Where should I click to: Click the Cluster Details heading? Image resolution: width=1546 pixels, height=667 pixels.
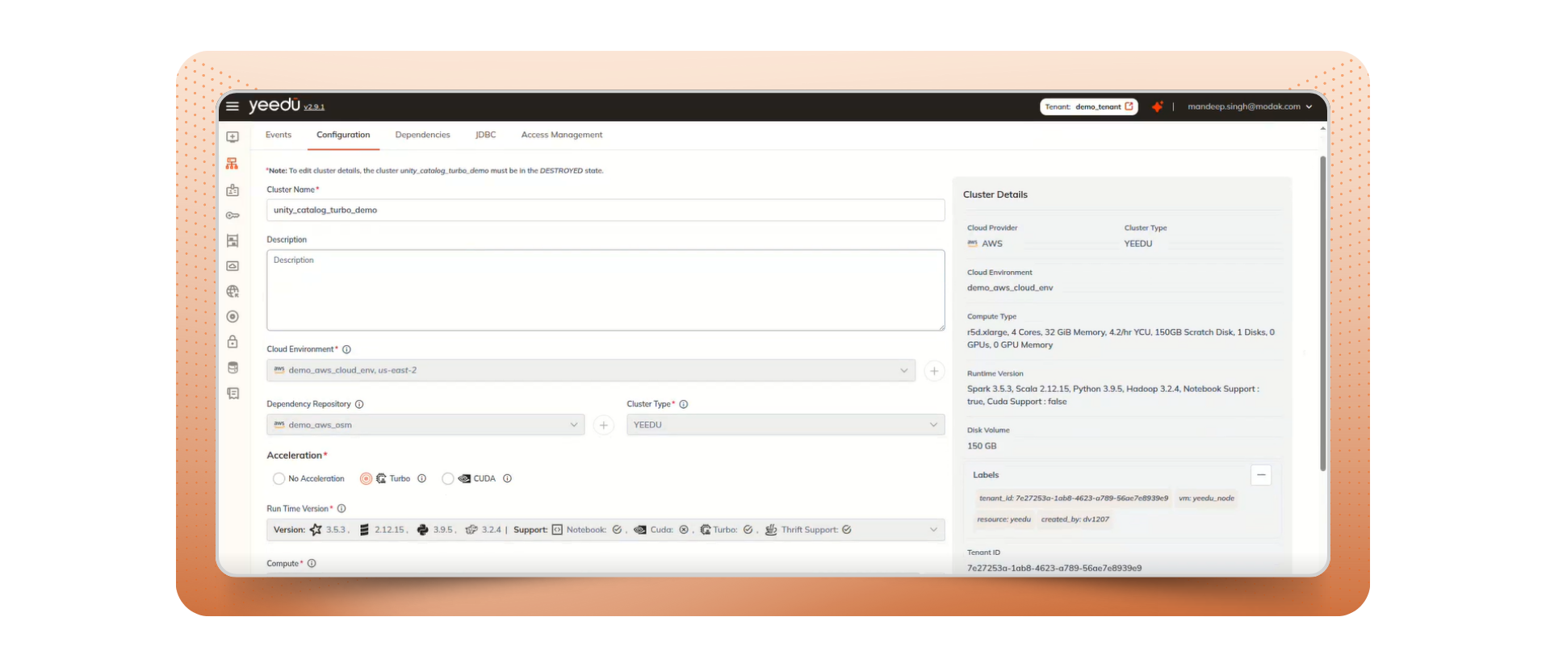tap(995, 194)
